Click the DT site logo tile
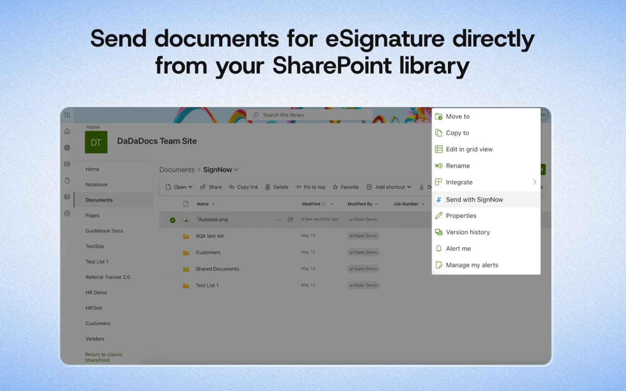This screenshot has height=391, width=626. tap(96, 142)
